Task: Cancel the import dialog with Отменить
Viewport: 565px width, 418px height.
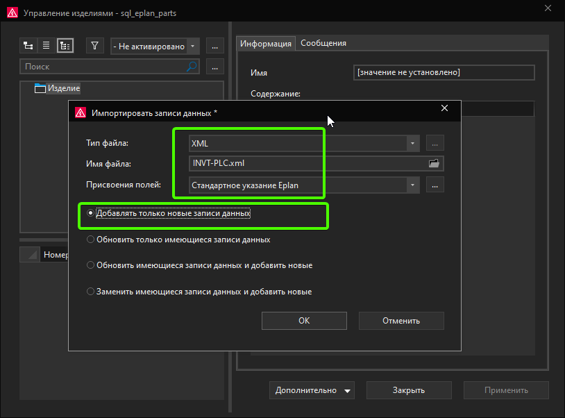Action: click(400, 320)
